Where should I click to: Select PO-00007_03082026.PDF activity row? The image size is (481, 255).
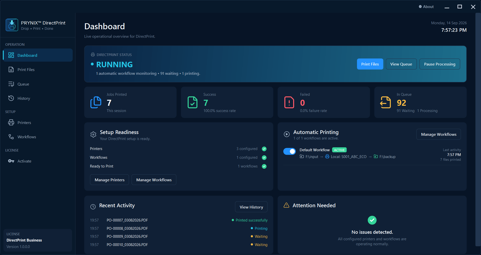[179, 220]
